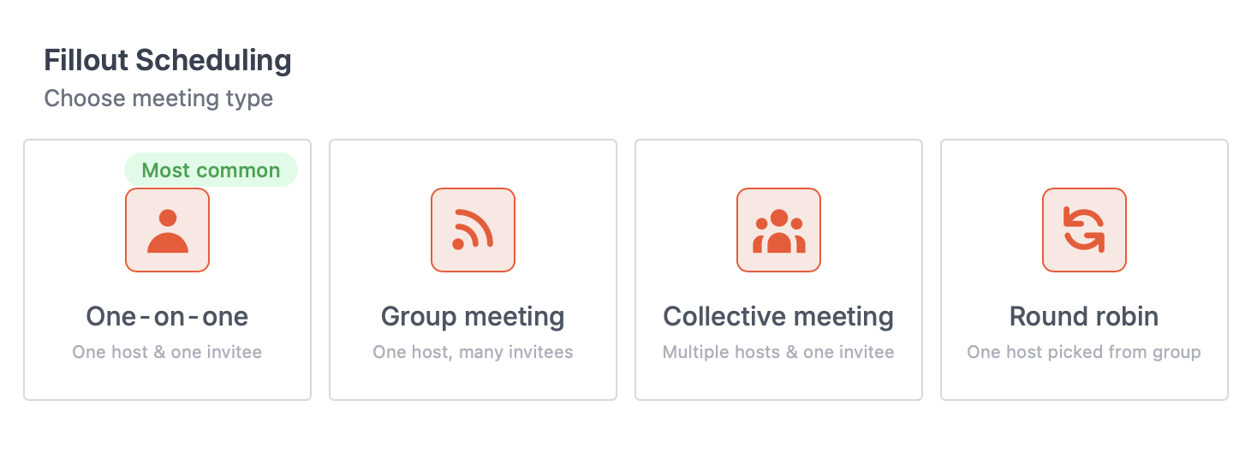This screenshot has height=454, width=1245.
Task: Click the single person One-on-one icon
Action: [x=168, y=230]
